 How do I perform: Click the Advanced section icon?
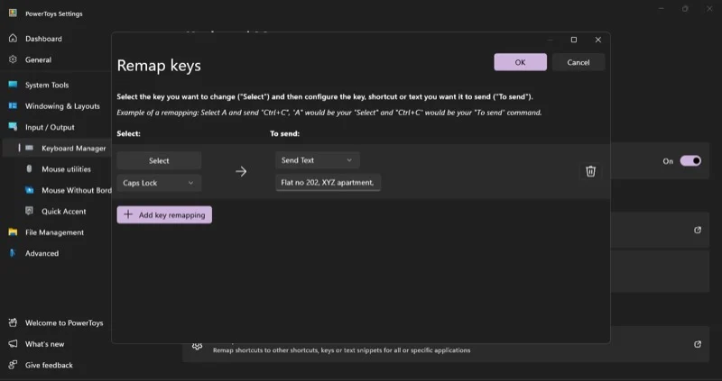pyautogui.click(x=13, y=253)
